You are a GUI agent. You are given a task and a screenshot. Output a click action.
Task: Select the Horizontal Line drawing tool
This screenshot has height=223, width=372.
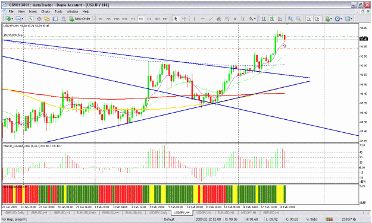click(x=202, y=18)
